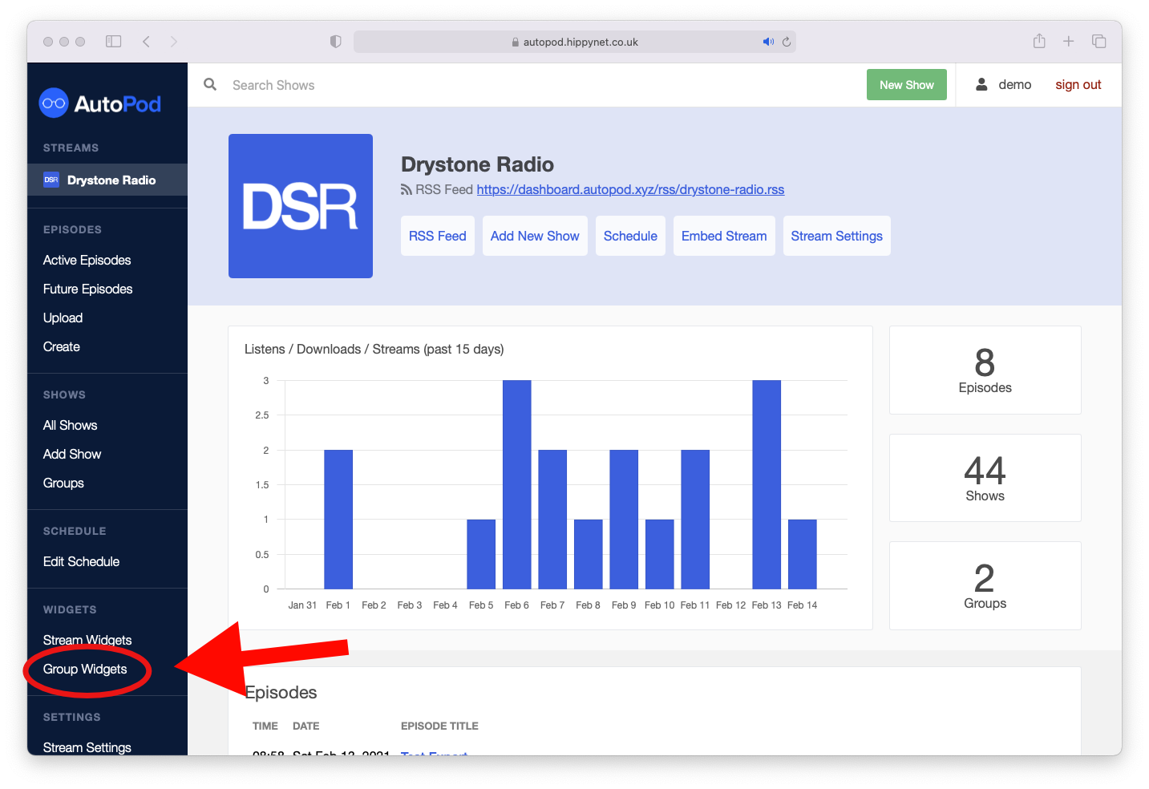The width and height of the screenshot is (1149, 789).
Task: Click the Add New Show button
Action: tap(535, 236)
